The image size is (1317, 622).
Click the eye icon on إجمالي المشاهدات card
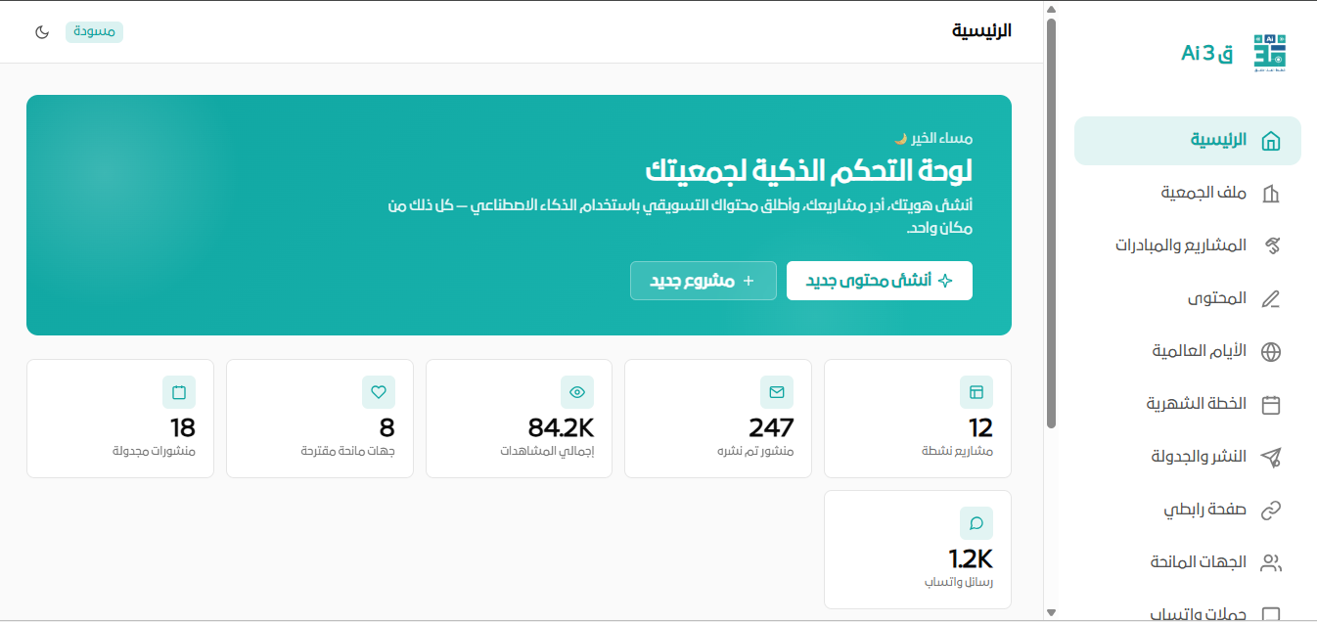(577, 392)
